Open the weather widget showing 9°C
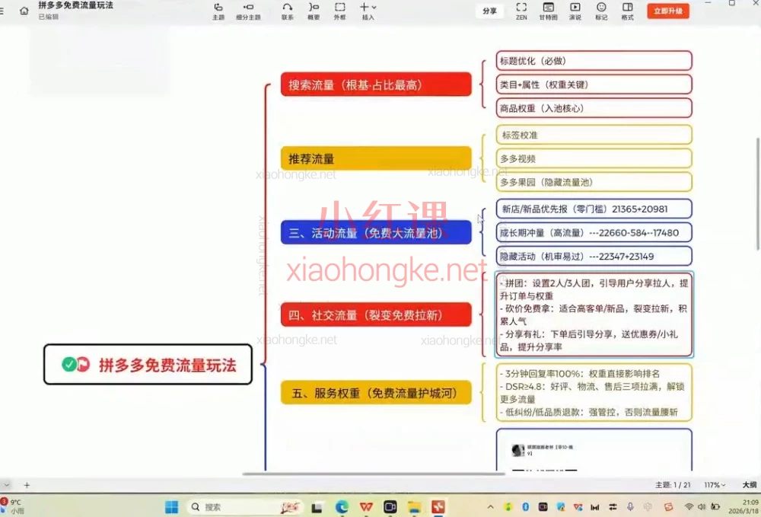The image size is (761, 517). (13, 506)
